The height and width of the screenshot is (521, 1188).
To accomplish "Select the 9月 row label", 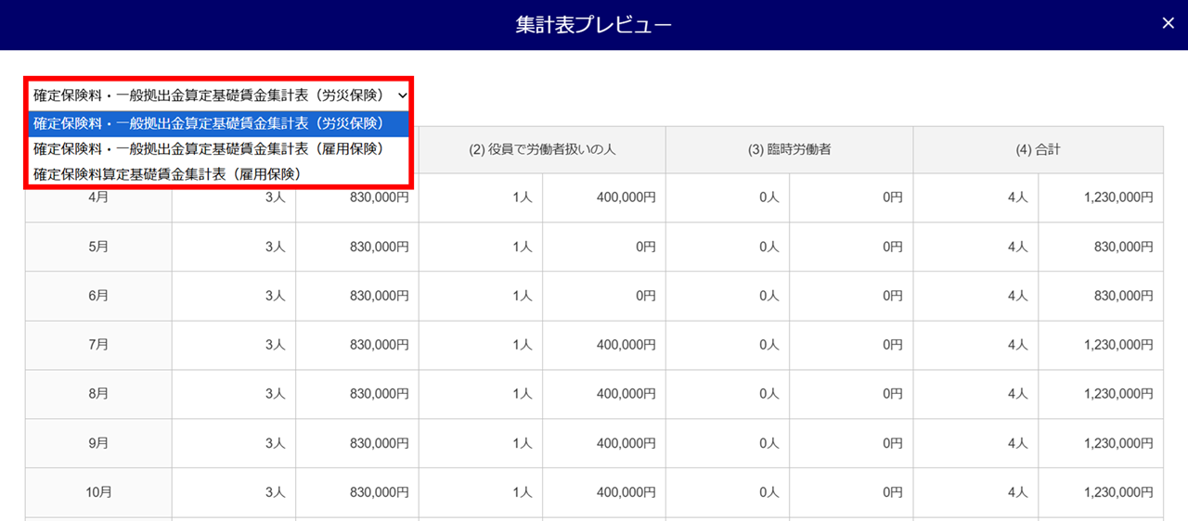I will coord(98,443).
